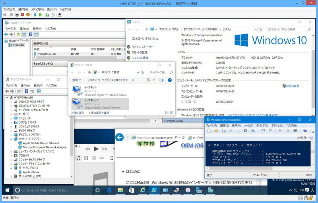The image size is (318, 203).
Task: Click the enhanced session monitor icon
Action: tap(60, 15)
